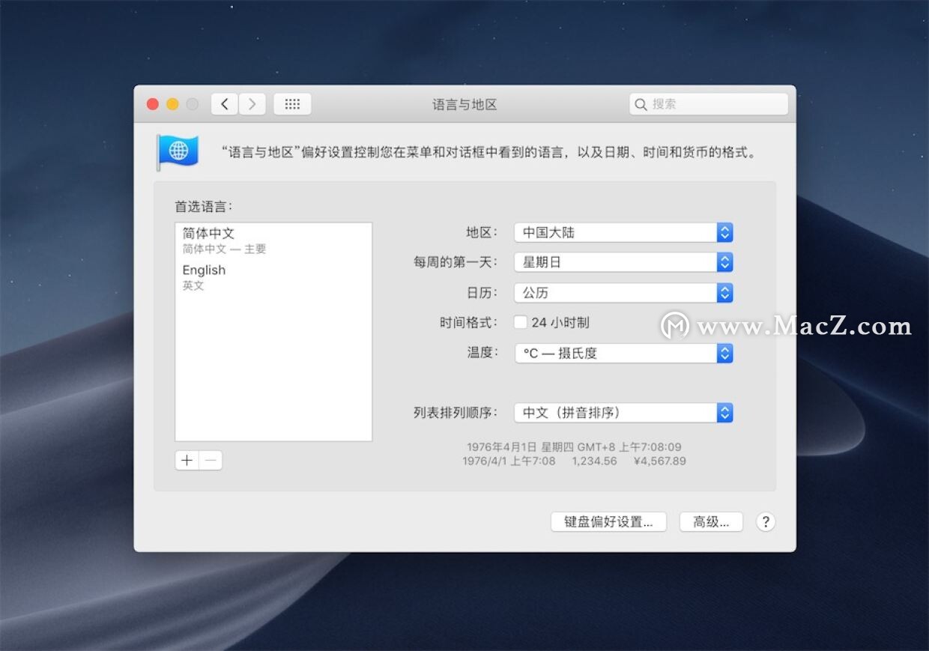This screenshot has width=929, height=651.
Task: Click the forward navigation arrow
Action: (252, 103)
